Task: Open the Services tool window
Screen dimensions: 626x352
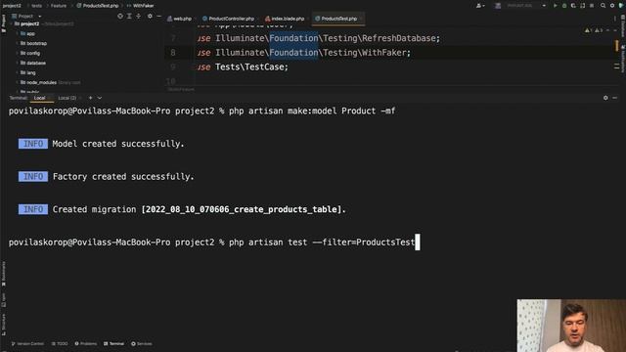Action: [142, 343]
